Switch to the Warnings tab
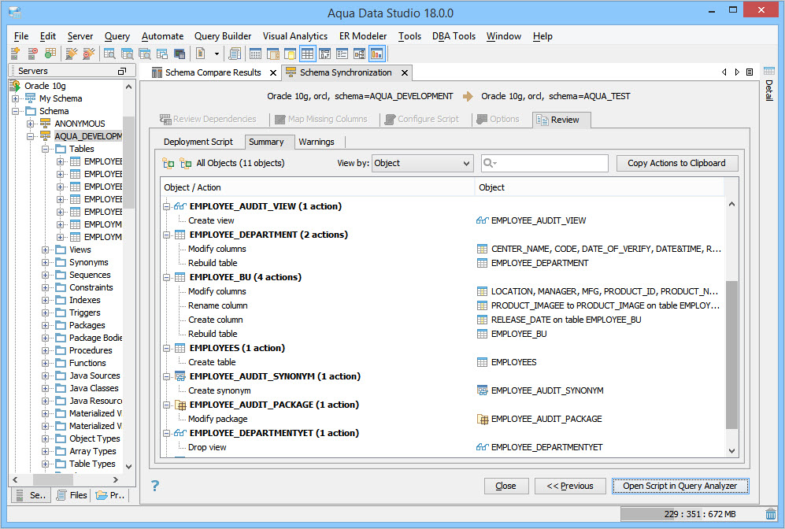This screenshot has height=529, width=785. (317, 142)
